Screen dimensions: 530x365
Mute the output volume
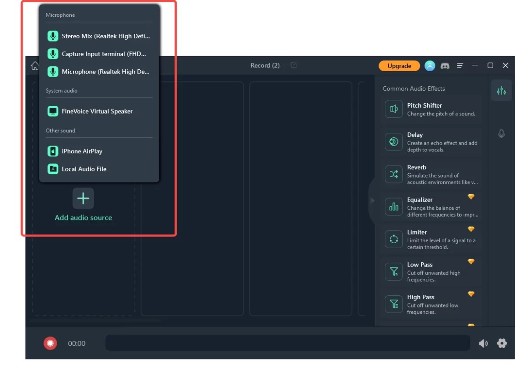(x=483, y=343)
